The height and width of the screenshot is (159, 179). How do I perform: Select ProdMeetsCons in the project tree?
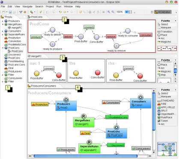15,45
